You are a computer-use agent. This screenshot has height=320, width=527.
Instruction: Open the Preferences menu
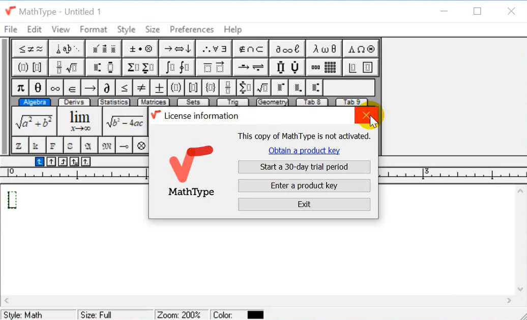pyautogui.click(x=192, y=29)
